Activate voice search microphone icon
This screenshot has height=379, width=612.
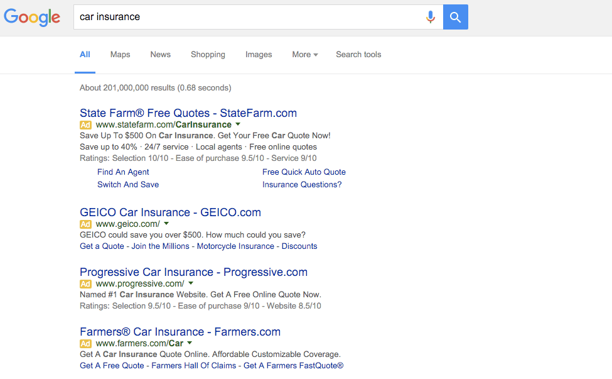431,17
